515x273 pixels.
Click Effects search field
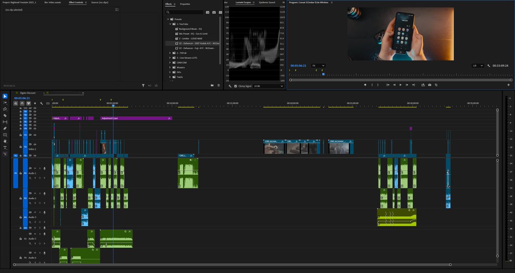185,12
